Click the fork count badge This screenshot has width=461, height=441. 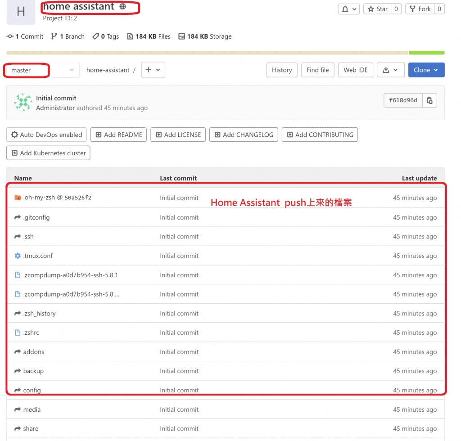click(x=439, y=9)
